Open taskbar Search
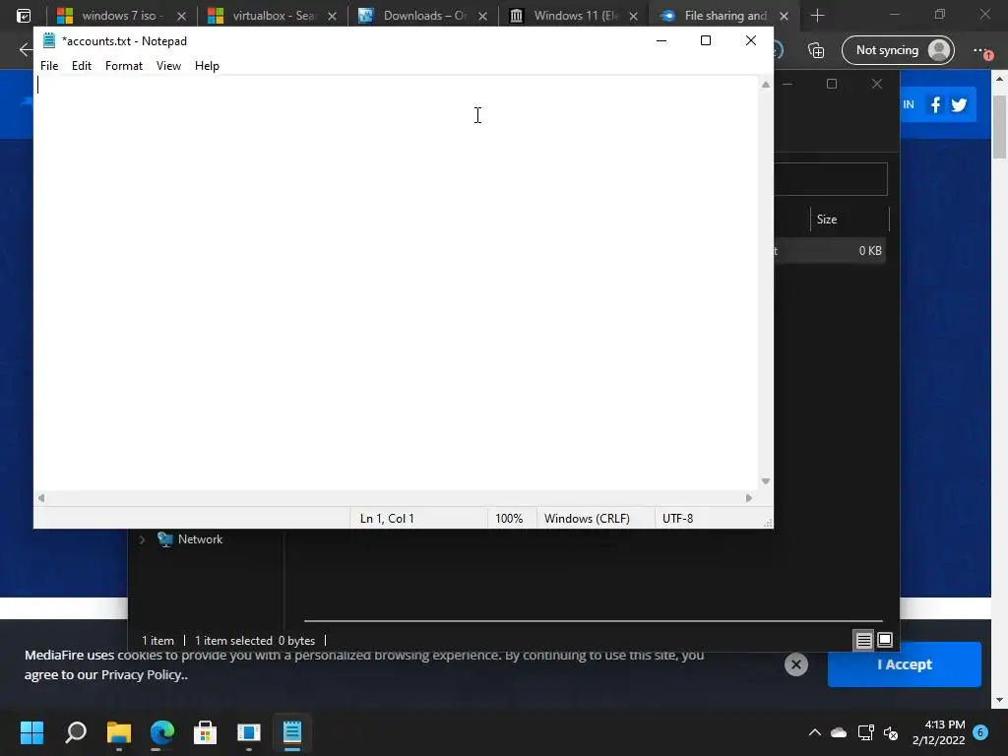This screenshot has height=756, width=1008. 76,732
